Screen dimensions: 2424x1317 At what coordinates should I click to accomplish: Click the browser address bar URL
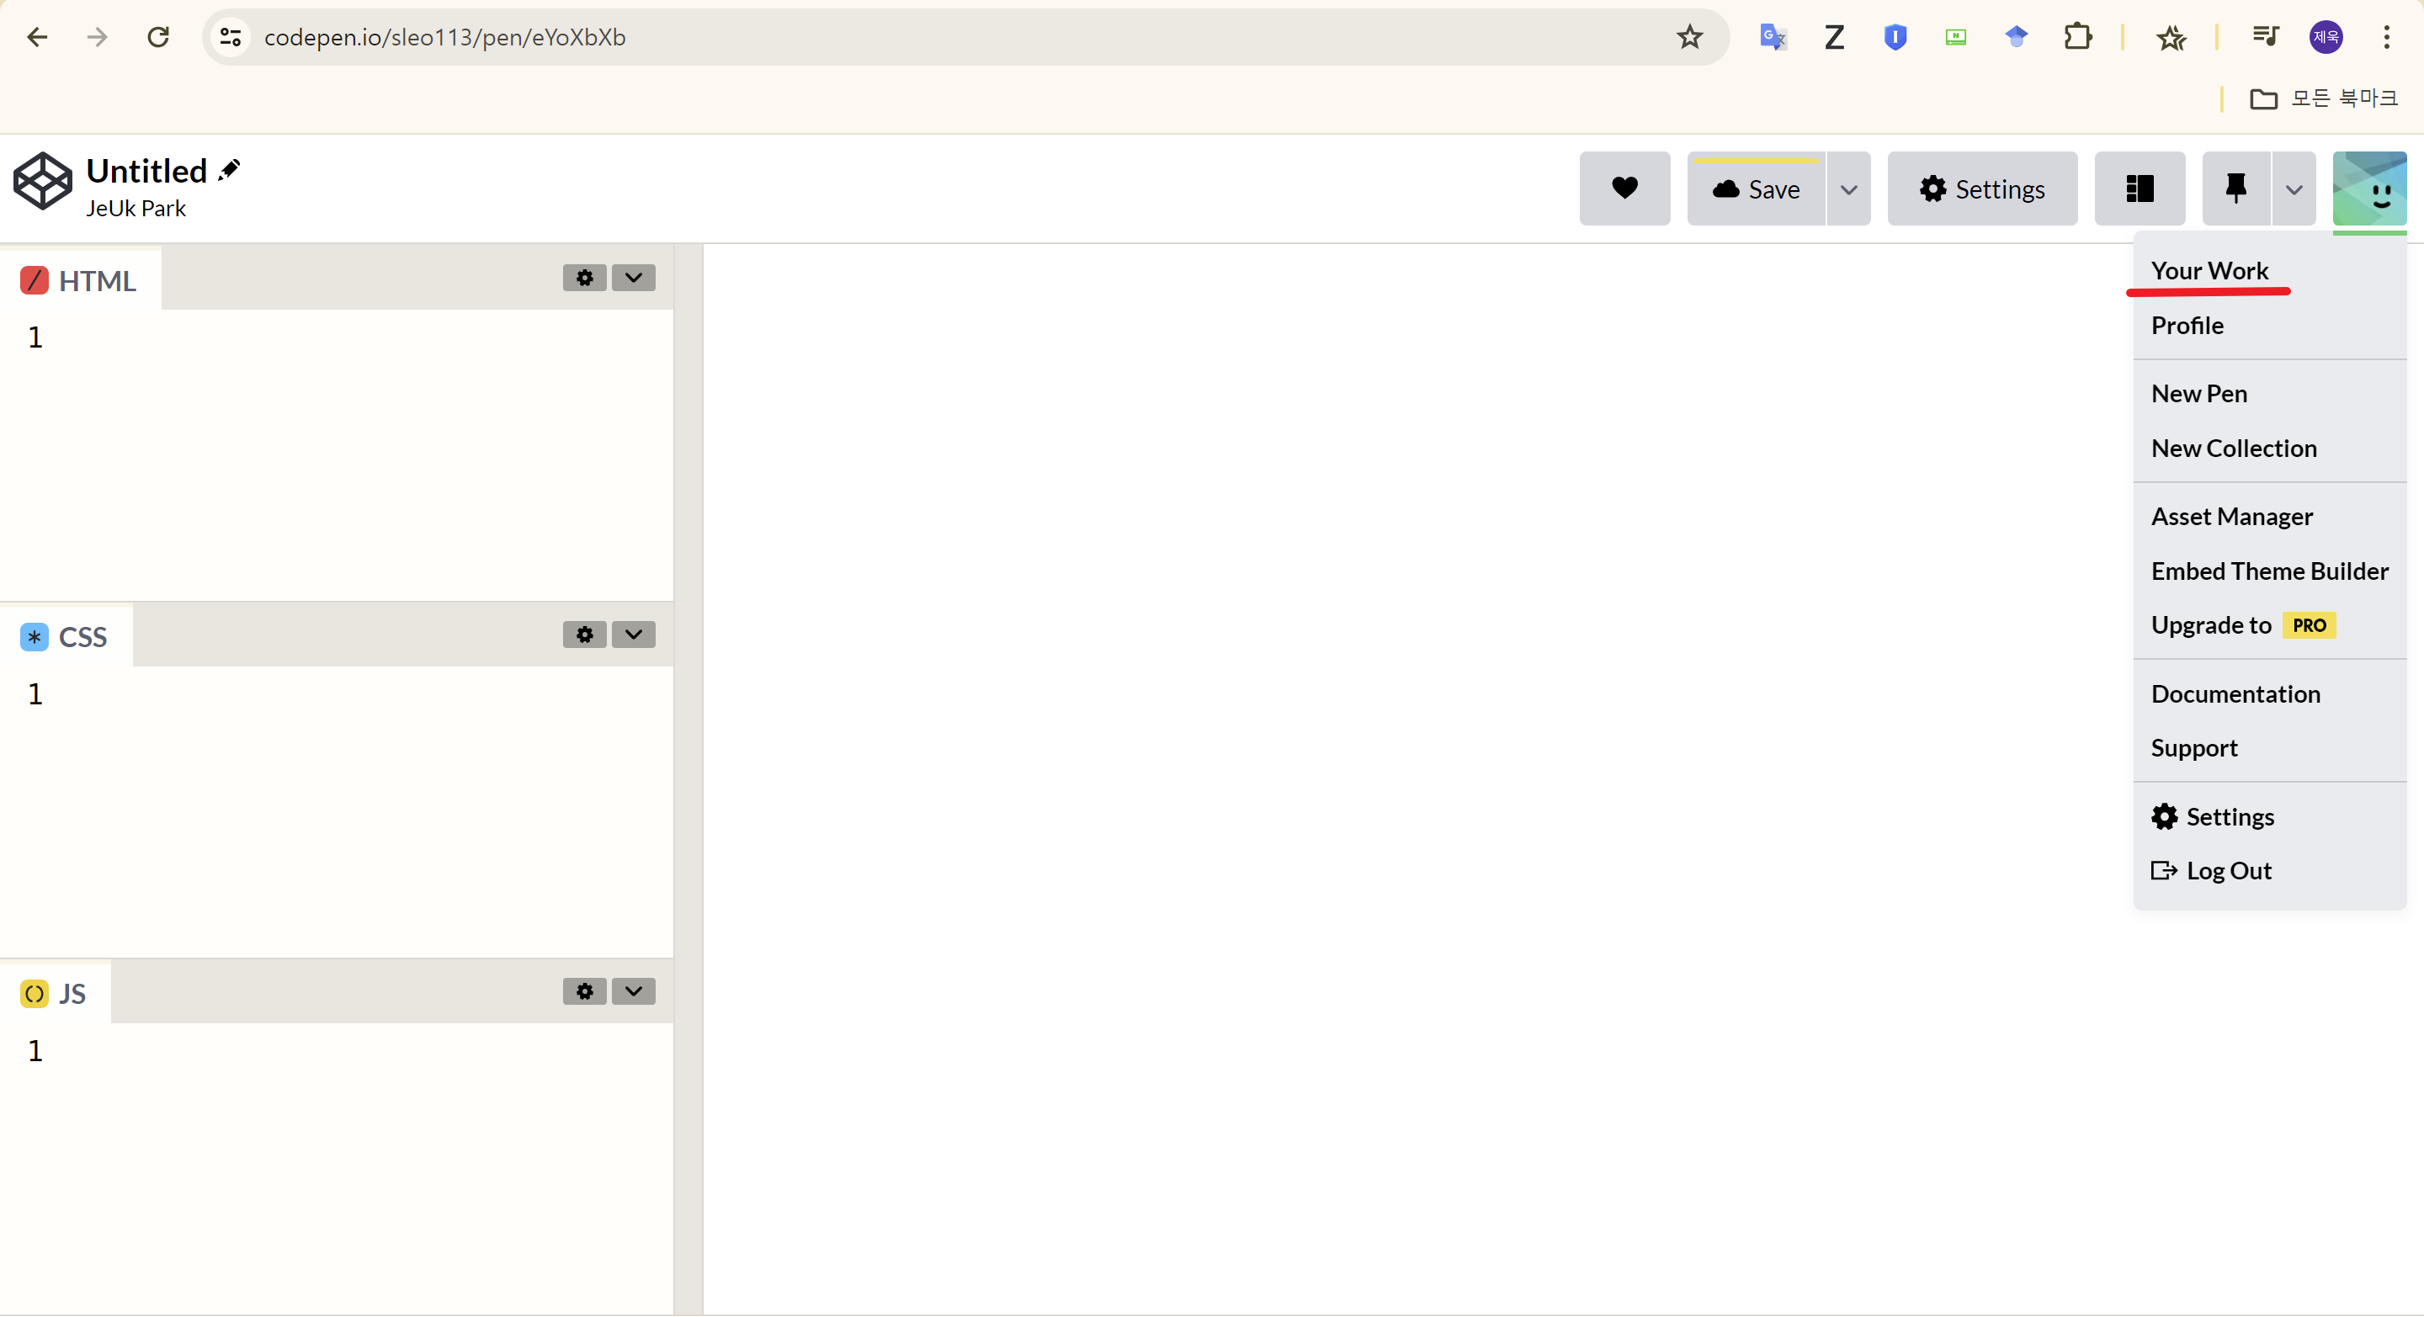click(x=444, y=37)
